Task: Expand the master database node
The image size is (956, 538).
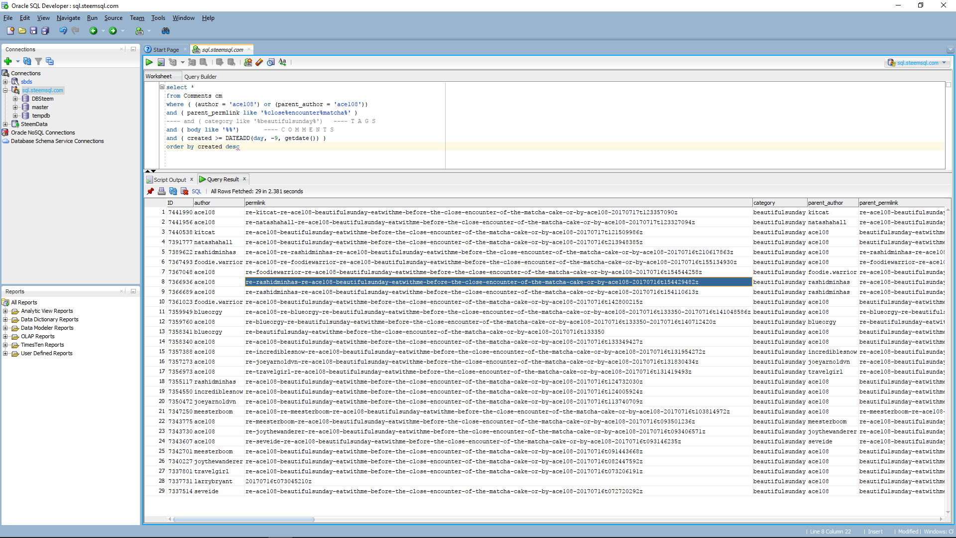Action: coord(15,107)
